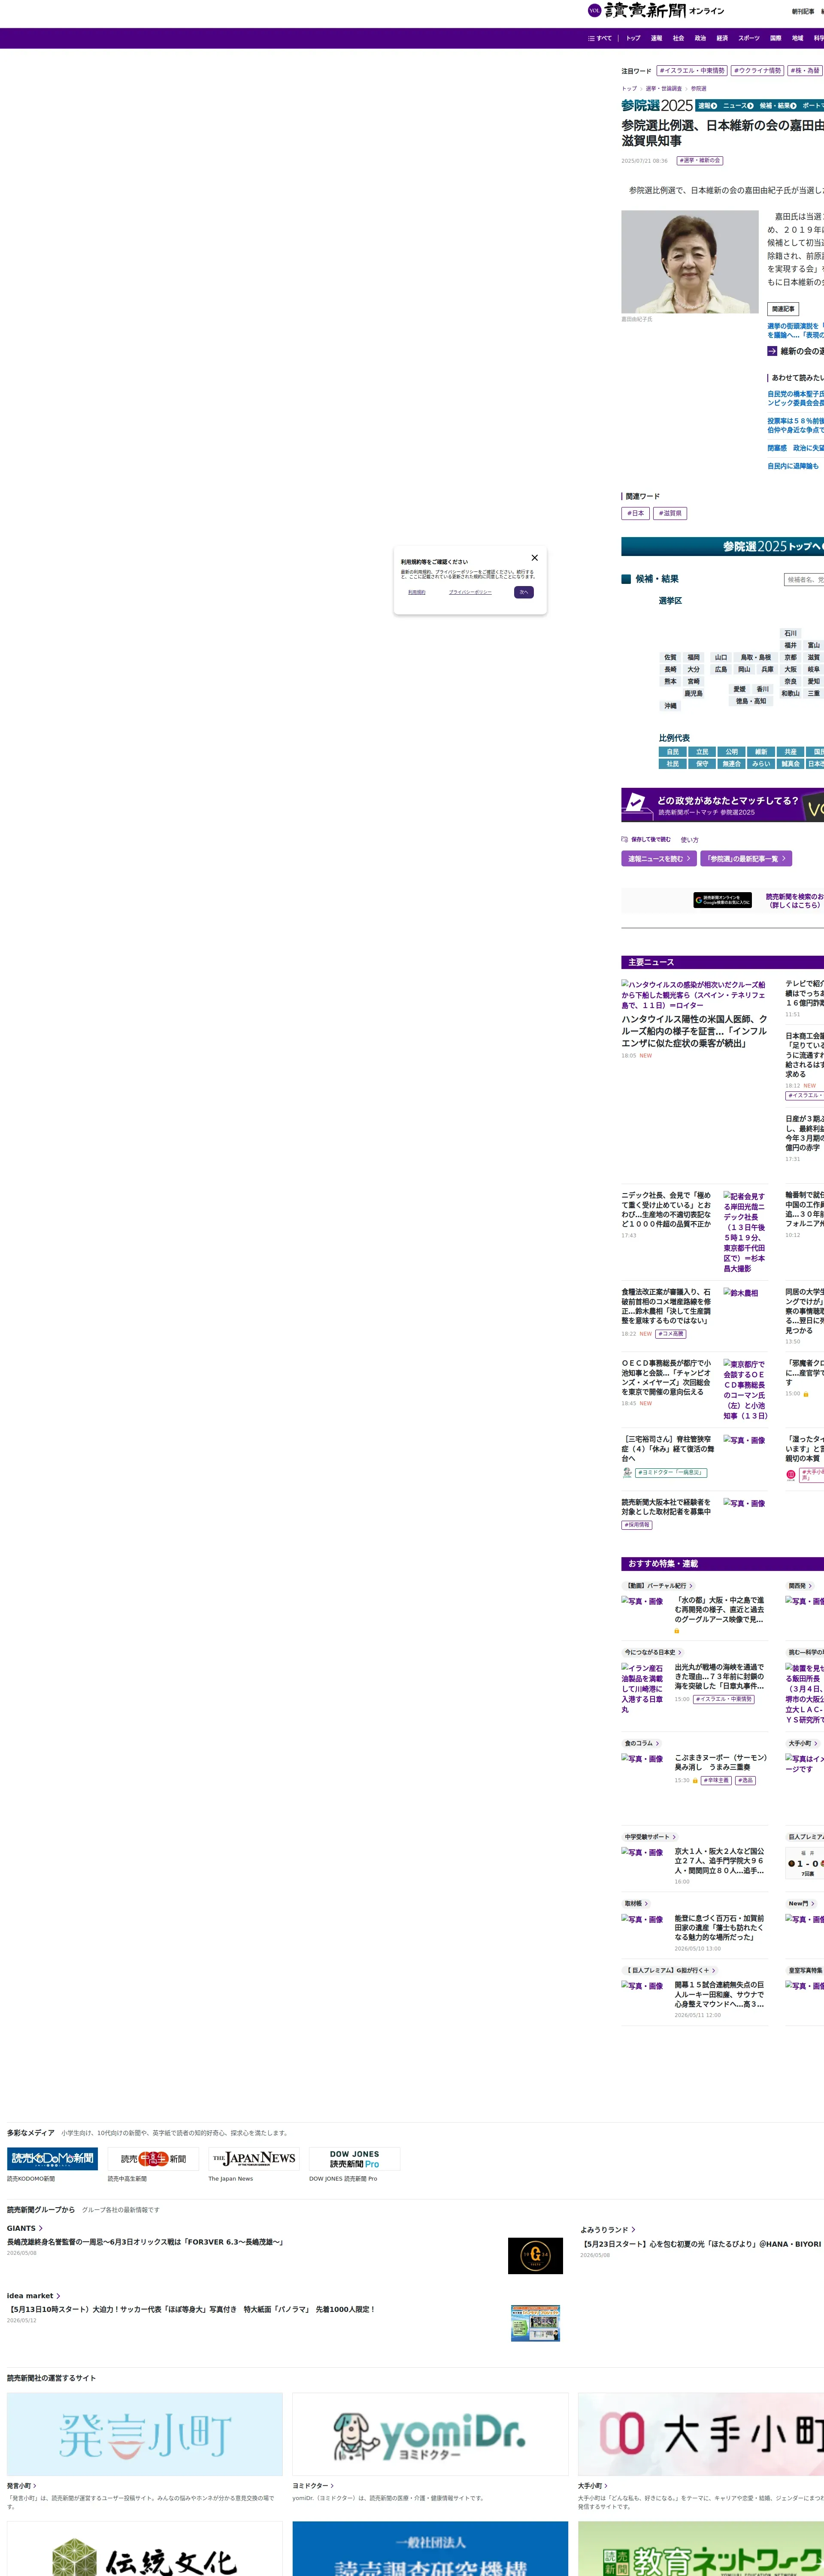Viewport: 824px width, 2576px height.
Task: Click the #ヨミドクター article tag
Action: coord(671,1472)
